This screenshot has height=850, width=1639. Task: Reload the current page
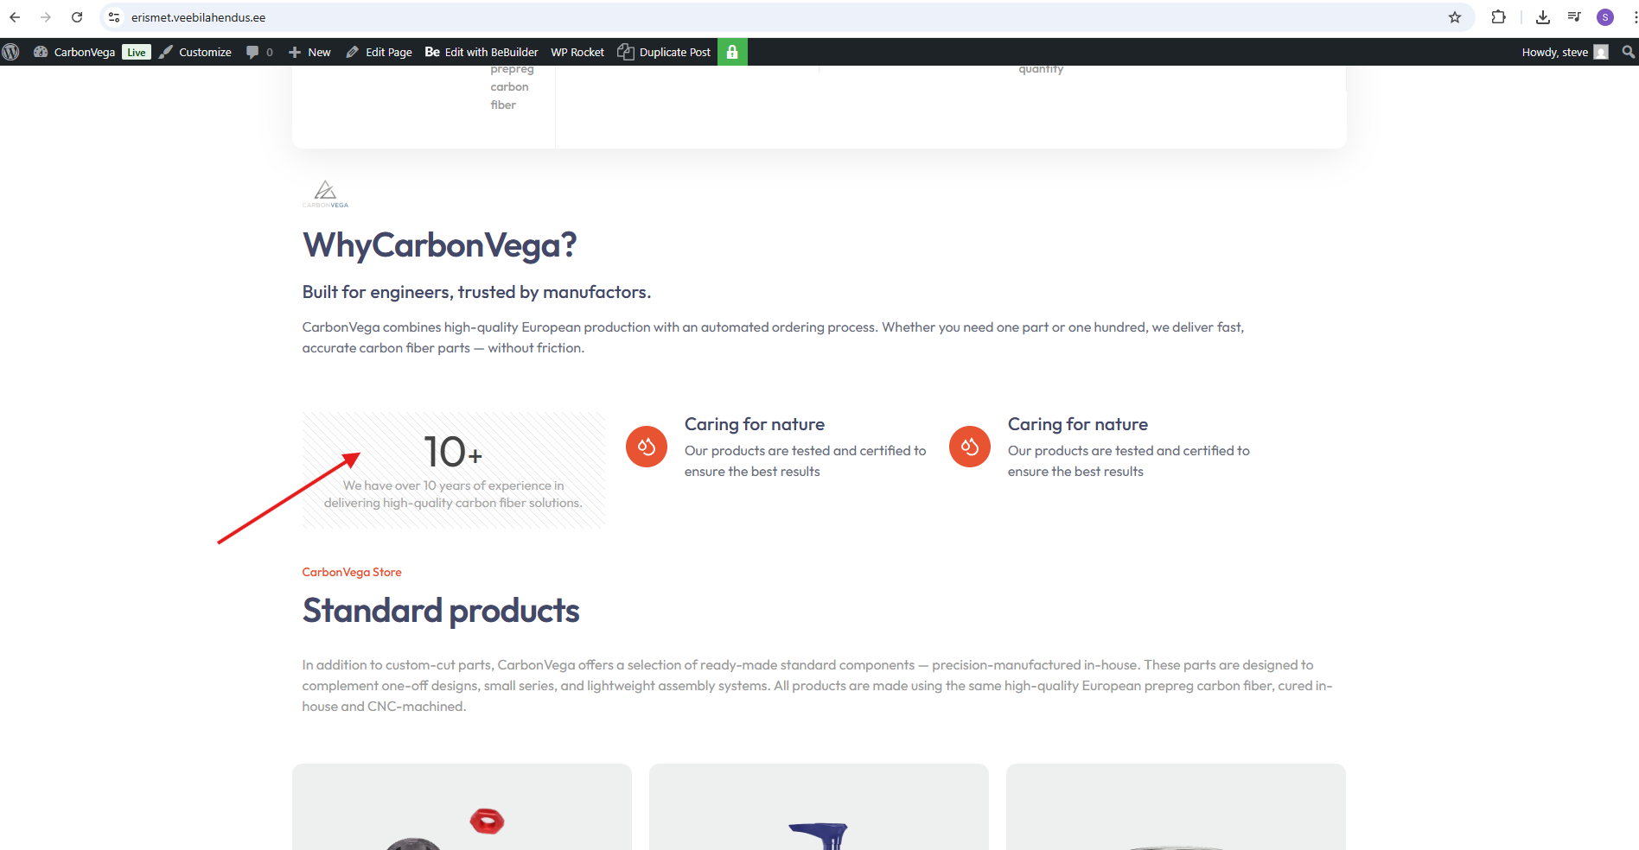(x=77, y=17)
